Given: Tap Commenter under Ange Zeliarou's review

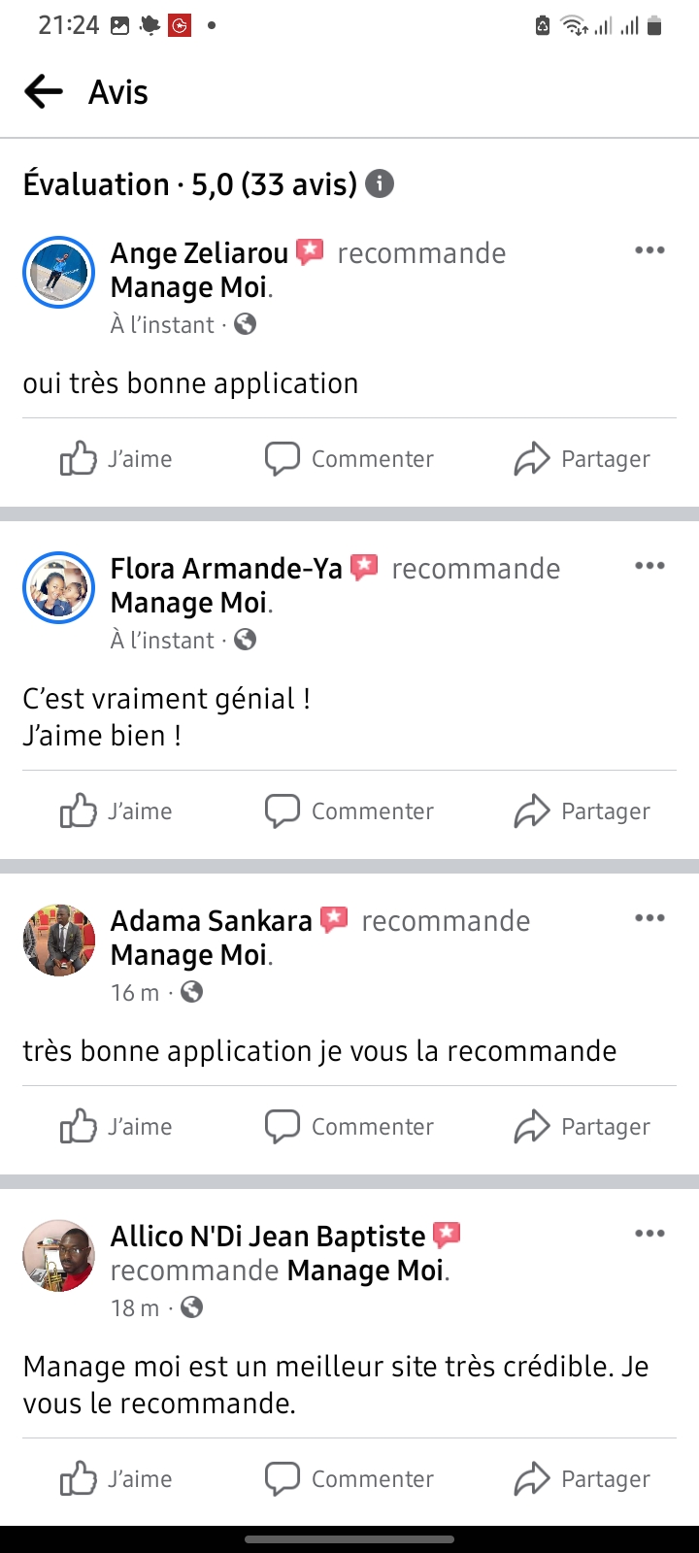Looking at the screenshot, I should [349, 459].
